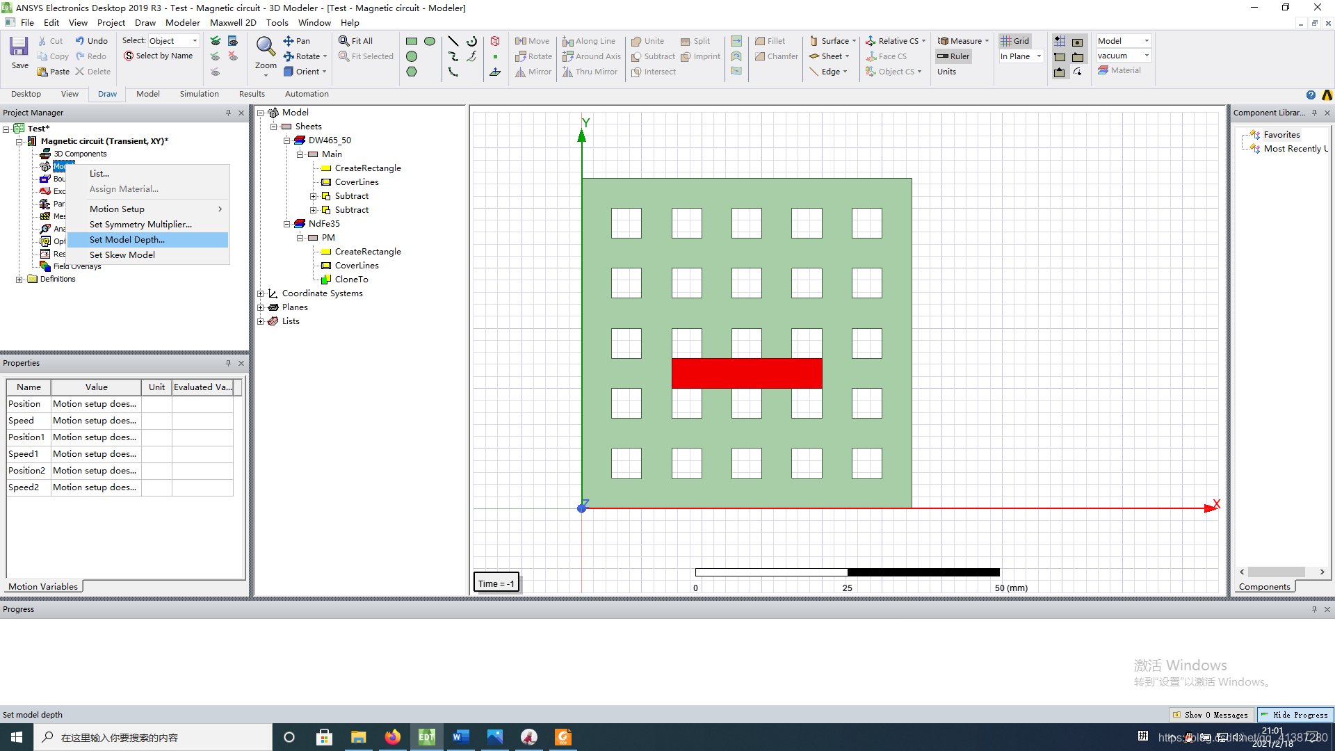This screenshot has width=1335, height=751.
Task: Click the Face CS icon
Action: [871, 56]
